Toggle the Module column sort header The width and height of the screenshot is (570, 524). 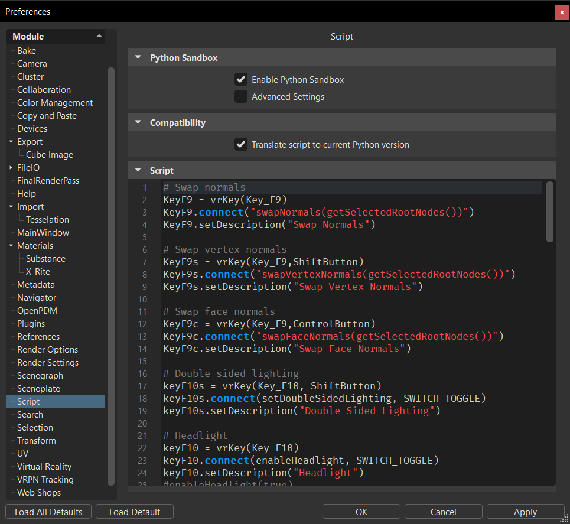point(56,36)
